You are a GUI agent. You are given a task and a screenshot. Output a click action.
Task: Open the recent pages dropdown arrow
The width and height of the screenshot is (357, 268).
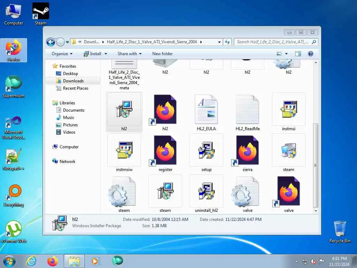(67, 42)
